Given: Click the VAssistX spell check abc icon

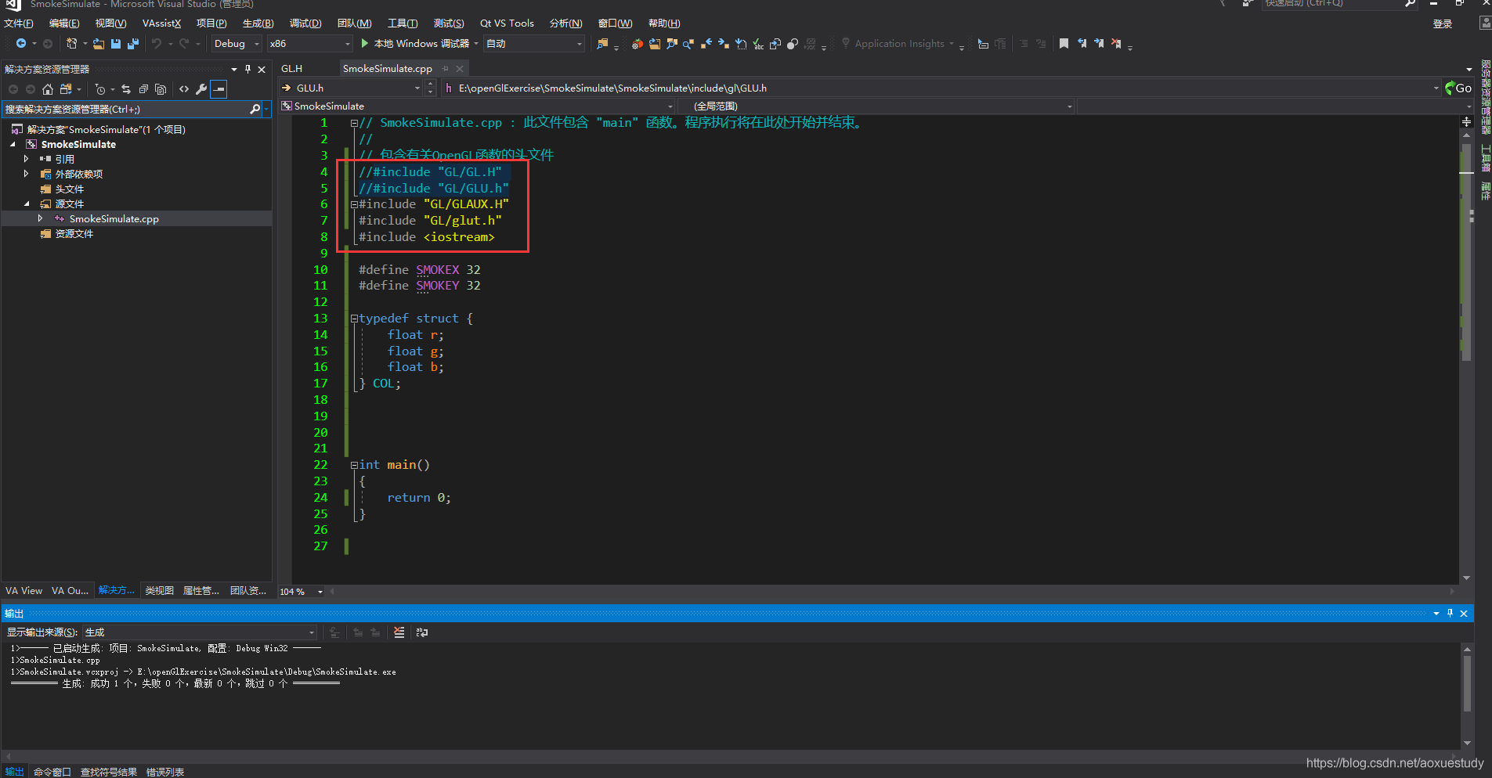Looking at the screenshot, I should pos(758,44).
